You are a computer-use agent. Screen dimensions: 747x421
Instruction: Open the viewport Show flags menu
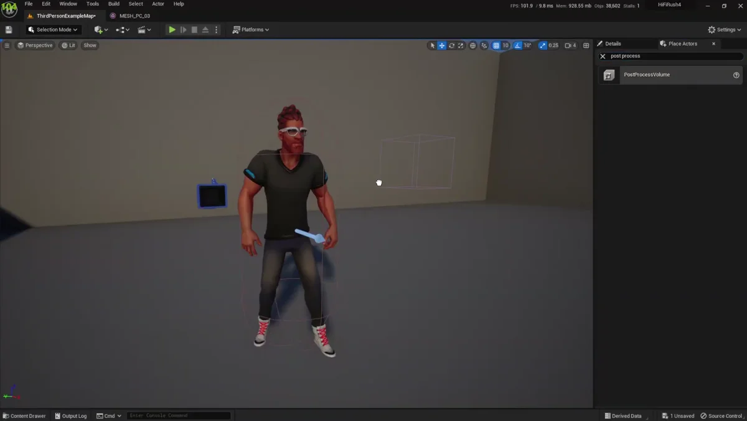(x=90, y=45)
